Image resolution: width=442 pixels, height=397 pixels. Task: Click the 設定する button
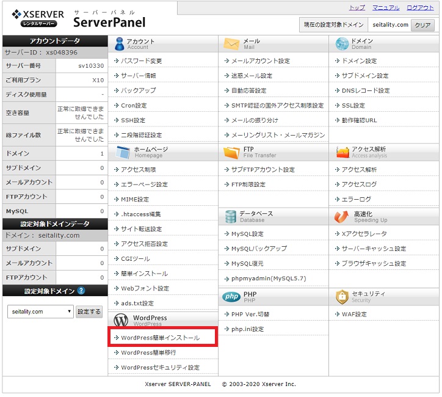point(89,311)
